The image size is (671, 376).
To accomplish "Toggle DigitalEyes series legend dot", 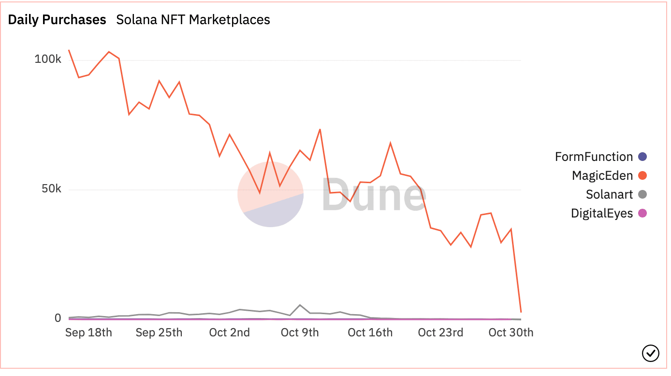I will pos(642,213).
